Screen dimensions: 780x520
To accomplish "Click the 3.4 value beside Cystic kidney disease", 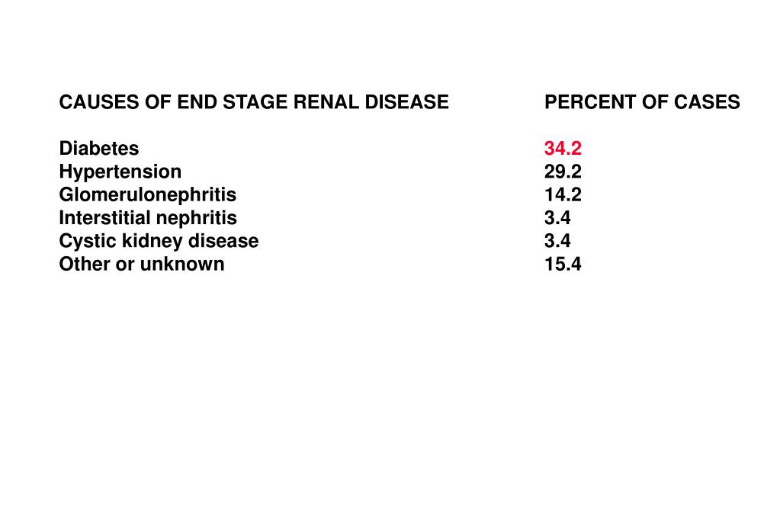I will click(x=557, y=241).
